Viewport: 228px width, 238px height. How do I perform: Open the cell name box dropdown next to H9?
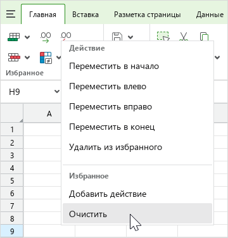click(56, 91)
